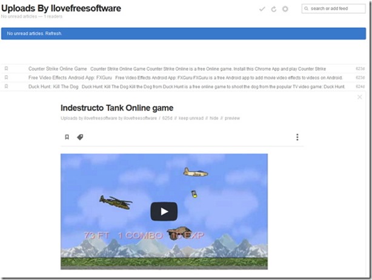This screenshot has width=372, height=280.
Task: Bookmark the Counter Strike Online Game row
Action: click(x=7, y=68)
